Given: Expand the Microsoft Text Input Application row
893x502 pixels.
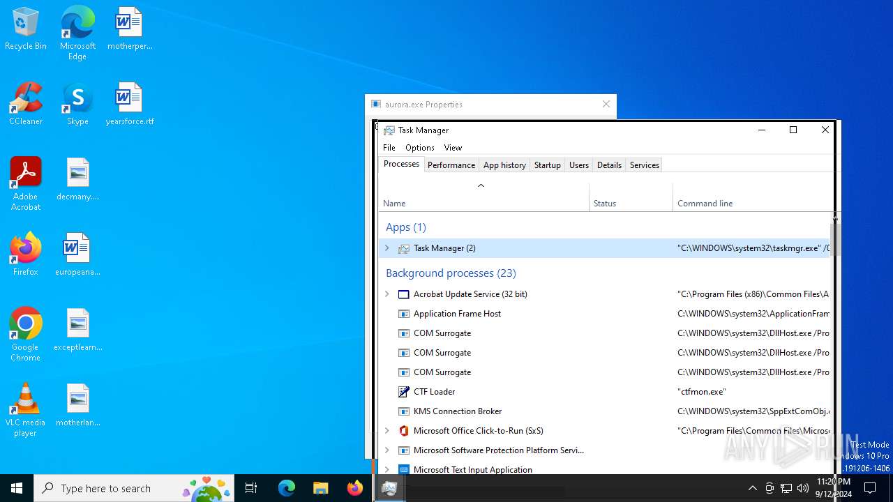Looking at the screenshot, I should pyautogui.click(x=387, y=470).
